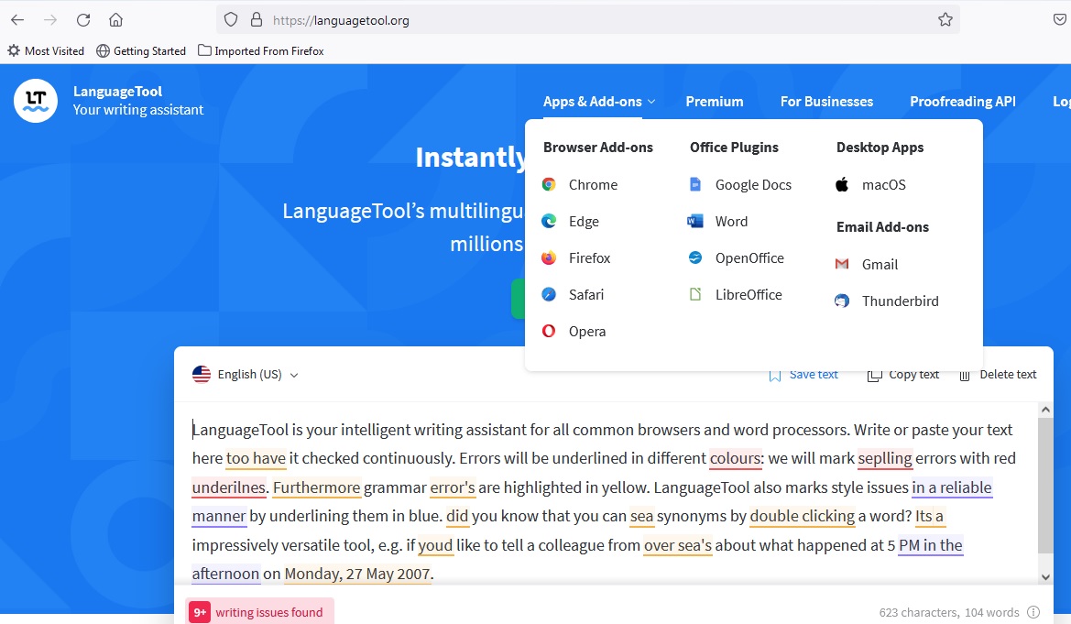Go to For Businesses page

tap(826, 102)
